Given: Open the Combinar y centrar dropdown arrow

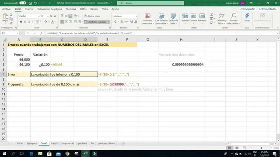Looking at the screenshot, I should click(x=108, y=22).
